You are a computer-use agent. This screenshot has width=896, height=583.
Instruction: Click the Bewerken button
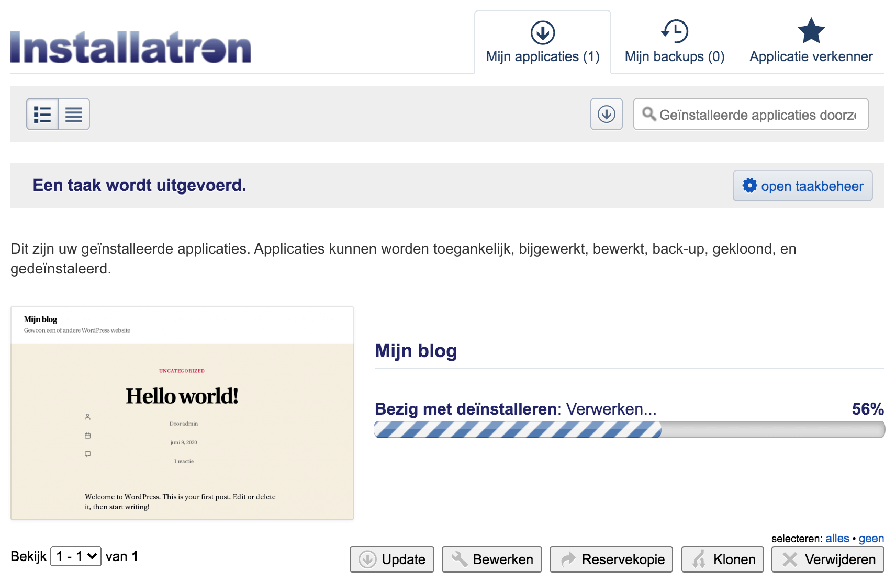click(492, 559)
